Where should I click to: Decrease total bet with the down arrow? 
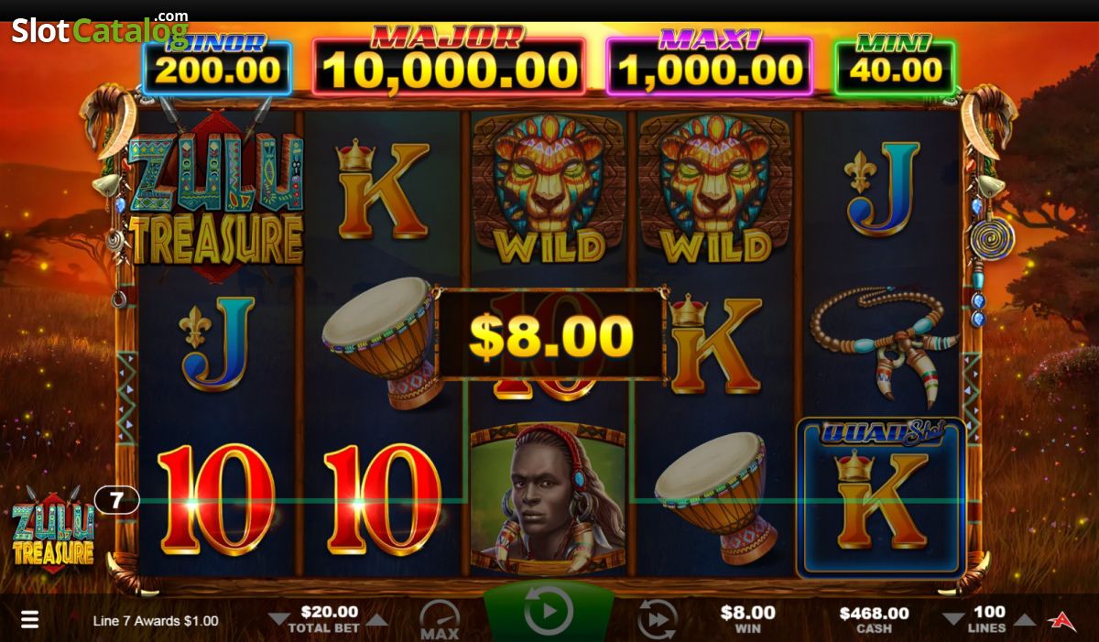[277, 620]
